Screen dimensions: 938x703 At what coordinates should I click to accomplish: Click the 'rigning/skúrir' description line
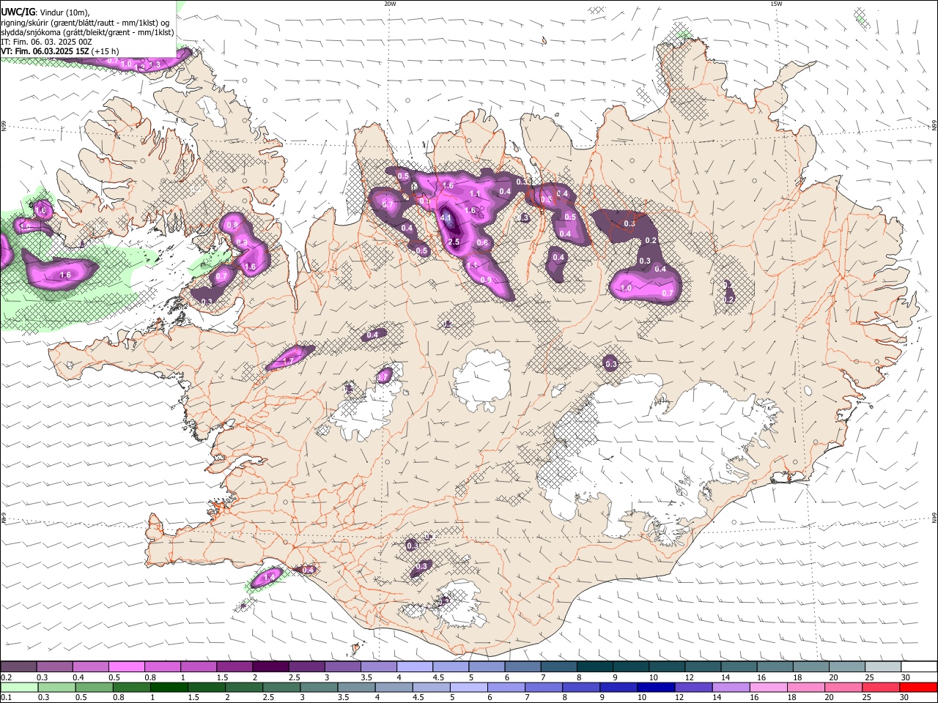click(x=84, y=23)
